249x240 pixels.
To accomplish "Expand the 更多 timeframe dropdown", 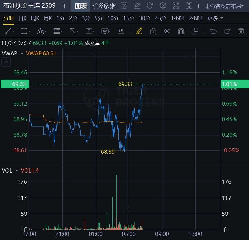I will pos(215,18).
